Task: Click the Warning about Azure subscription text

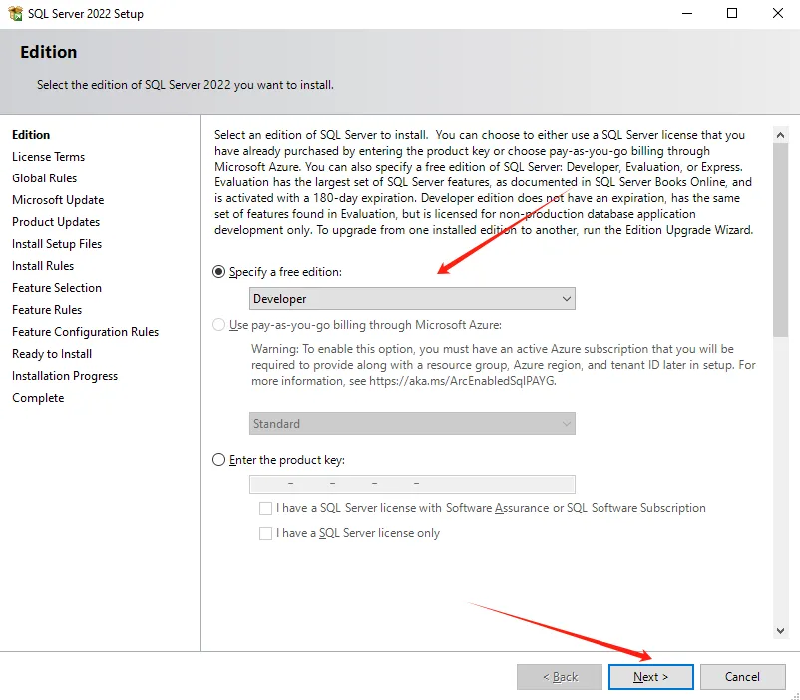Action: [503, 365]
